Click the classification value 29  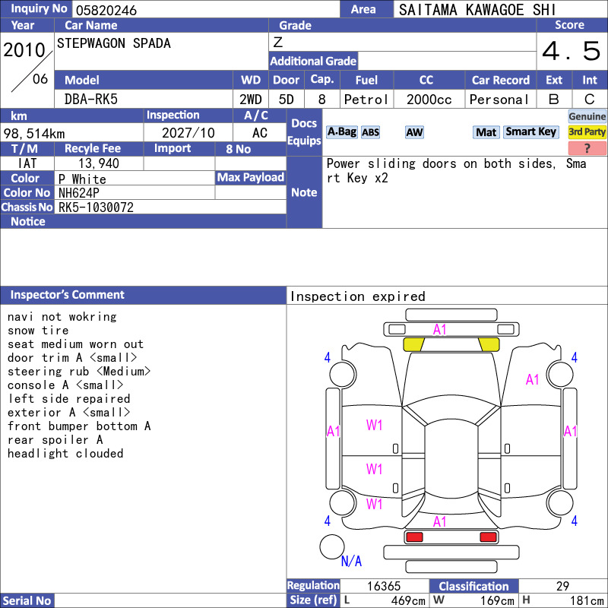pos(562,586)
